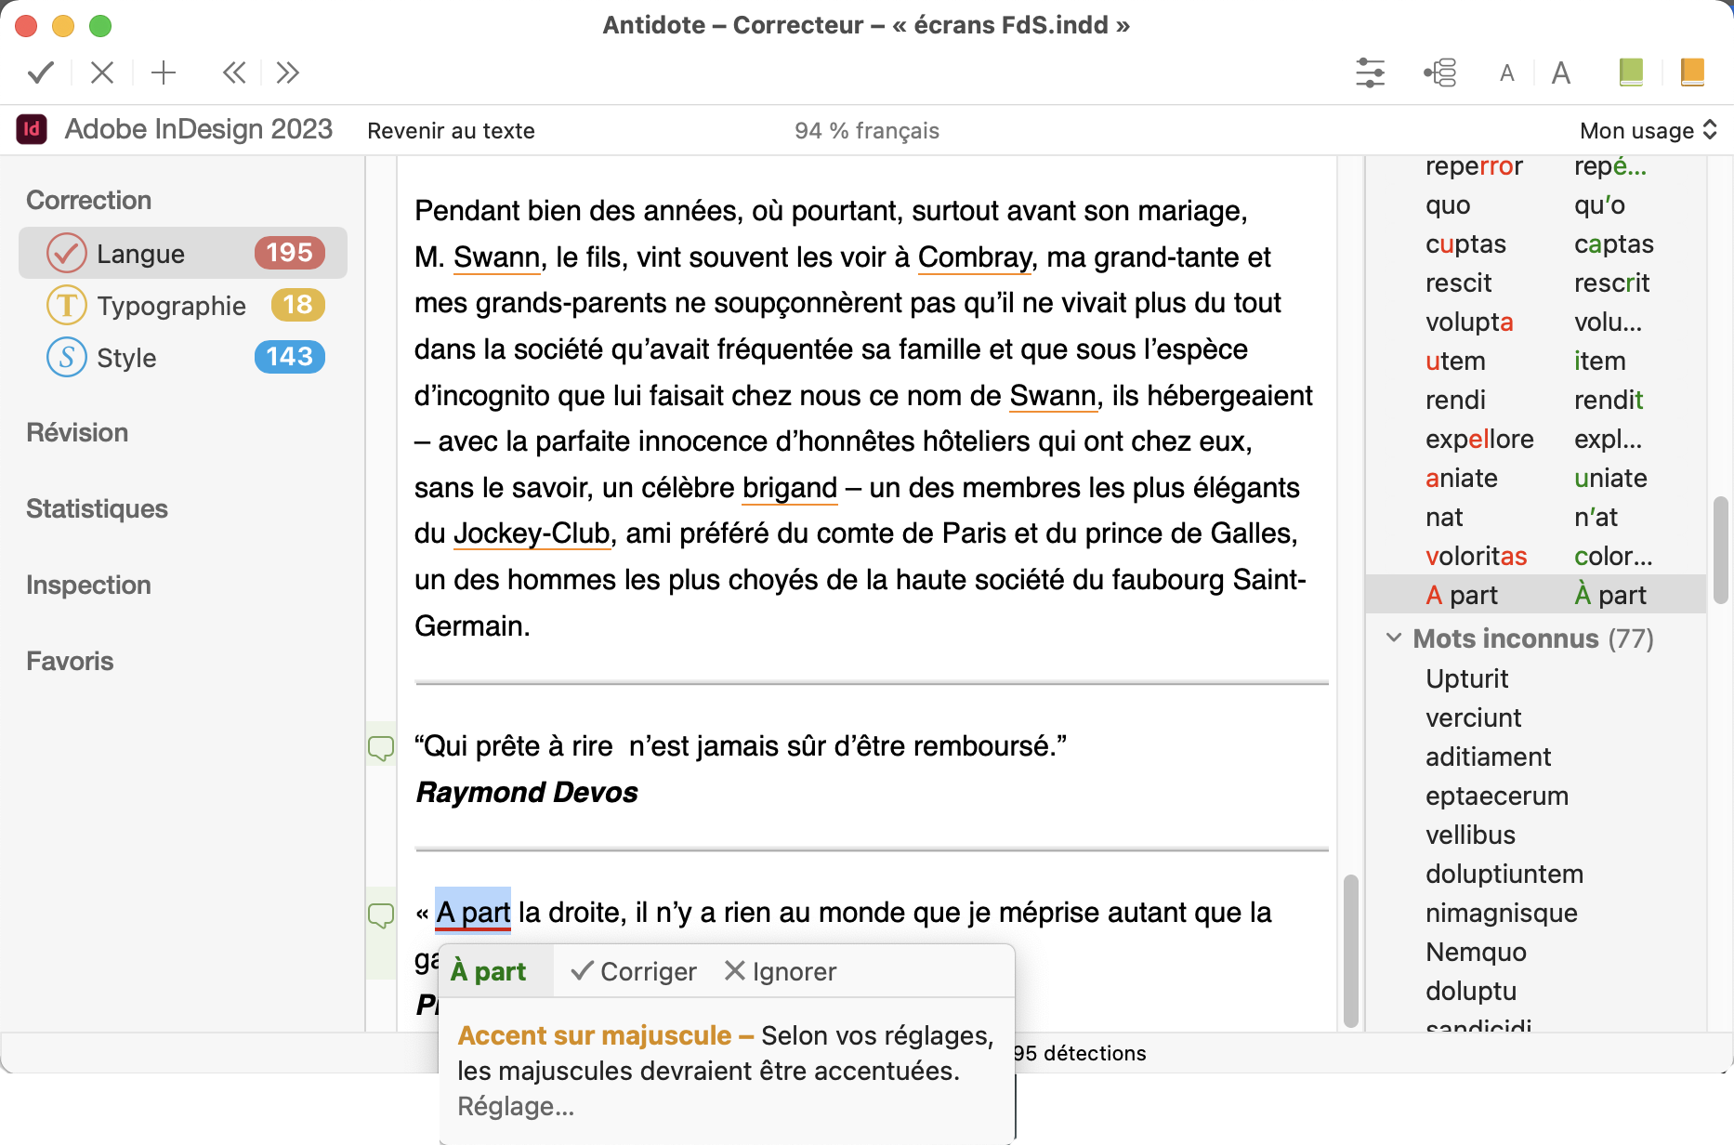Go to next detection with double-right arrows

click(287, 72)
